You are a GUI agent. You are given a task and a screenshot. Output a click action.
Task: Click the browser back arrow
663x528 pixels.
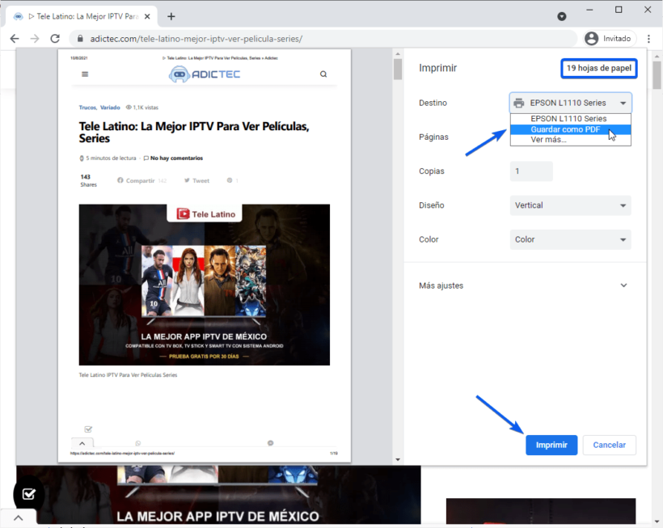pyautogui.click(x=14, y=39)
